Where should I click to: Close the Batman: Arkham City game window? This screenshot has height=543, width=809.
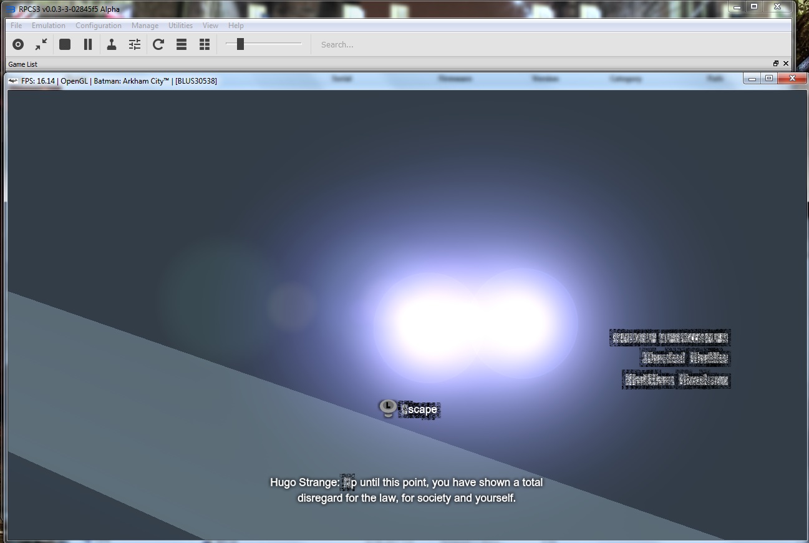(x=792, y=79)
